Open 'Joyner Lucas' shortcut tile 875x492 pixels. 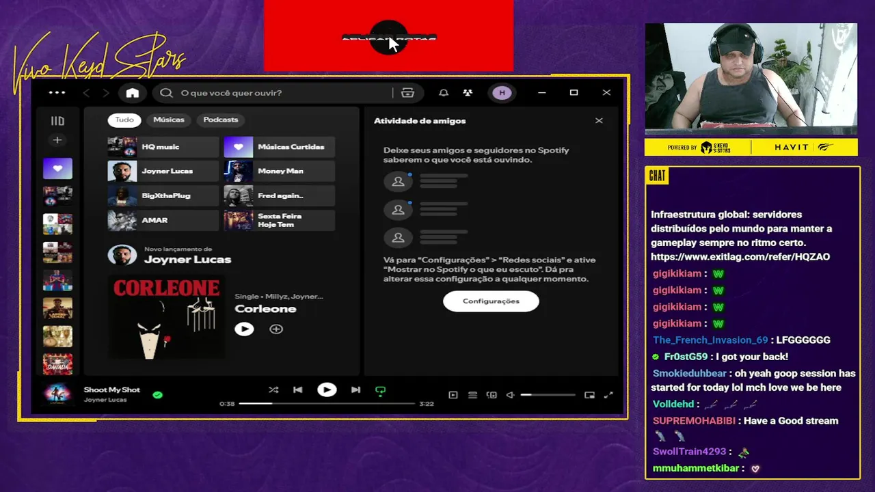[x=163, y=172]
